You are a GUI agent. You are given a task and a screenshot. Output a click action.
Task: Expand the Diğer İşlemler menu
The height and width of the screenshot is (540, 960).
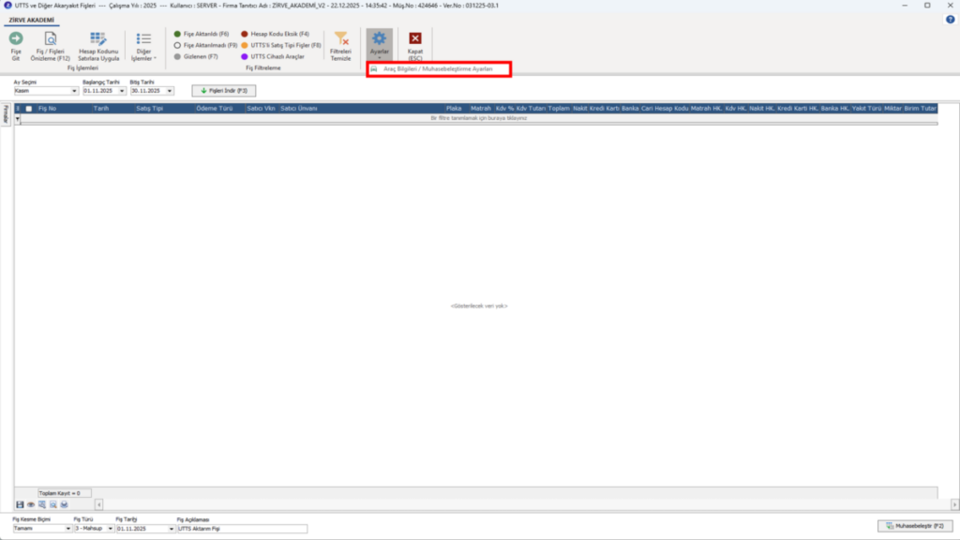point(143,47)
